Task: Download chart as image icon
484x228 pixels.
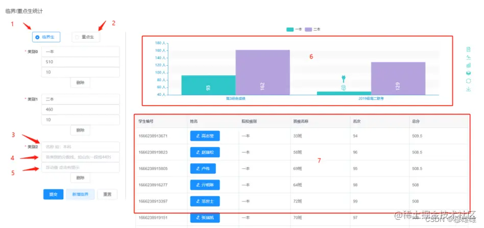Action: [x=468, y=89]
